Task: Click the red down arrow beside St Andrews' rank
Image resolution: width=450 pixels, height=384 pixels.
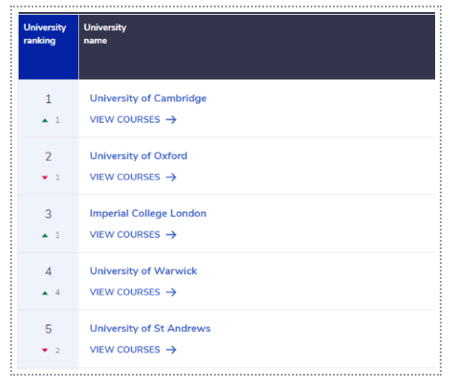Action: [x=45, y=351]
